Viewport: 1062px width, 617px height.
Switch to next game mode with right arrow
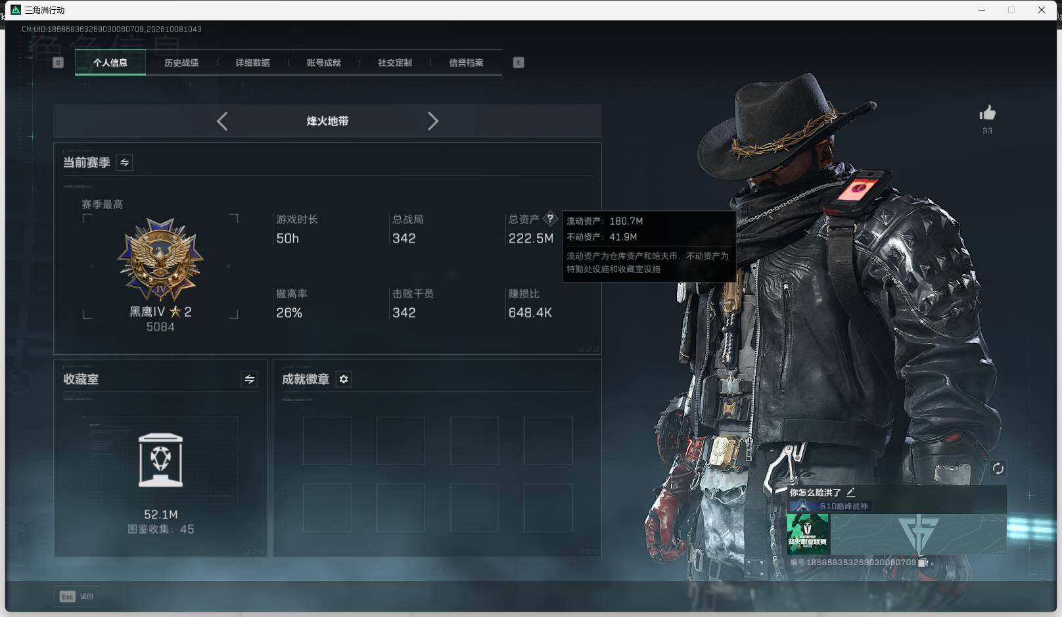432,121
